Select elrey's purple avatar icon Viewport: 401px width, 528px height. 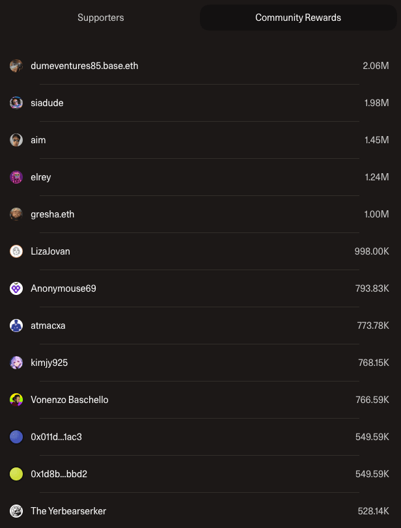point(16,177)
